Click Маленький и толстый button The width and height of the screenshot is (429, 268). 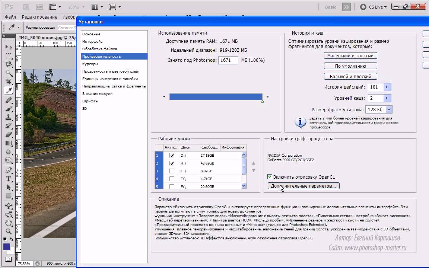[x=350, y=55]
